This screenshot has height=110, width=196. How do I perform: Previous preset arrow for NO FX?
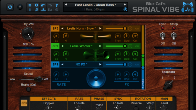[62, 64]
